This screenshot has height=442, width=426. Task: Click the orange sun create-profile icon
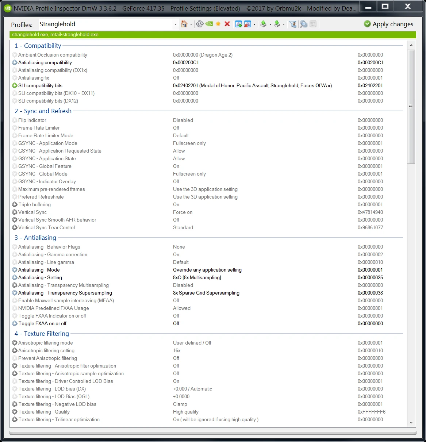(218, 24)
